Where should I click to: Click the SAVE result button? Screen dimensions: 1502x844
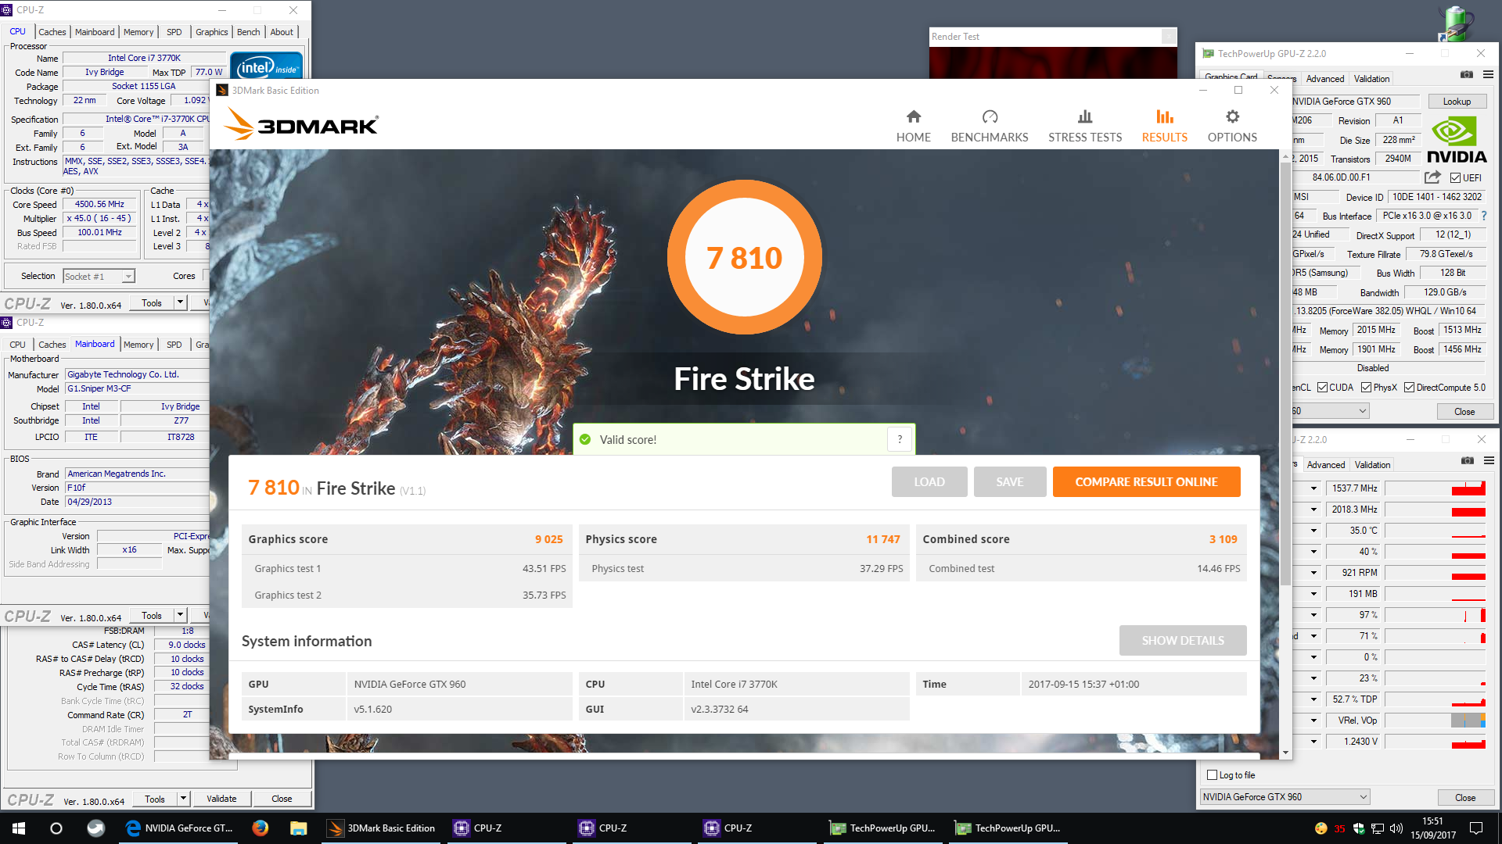coord(1010,481)
